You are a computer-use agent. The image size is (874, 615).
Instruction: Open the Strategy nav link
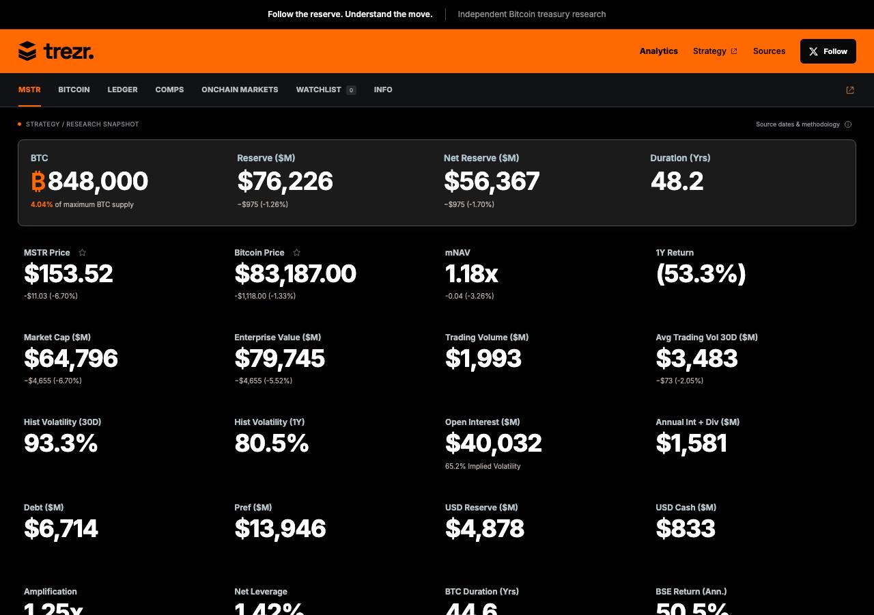click(715, 51)
